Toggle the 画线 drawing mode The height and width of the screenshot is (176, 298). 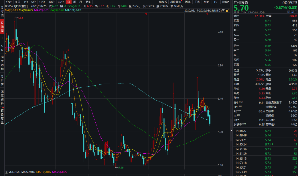click(188, 2)
